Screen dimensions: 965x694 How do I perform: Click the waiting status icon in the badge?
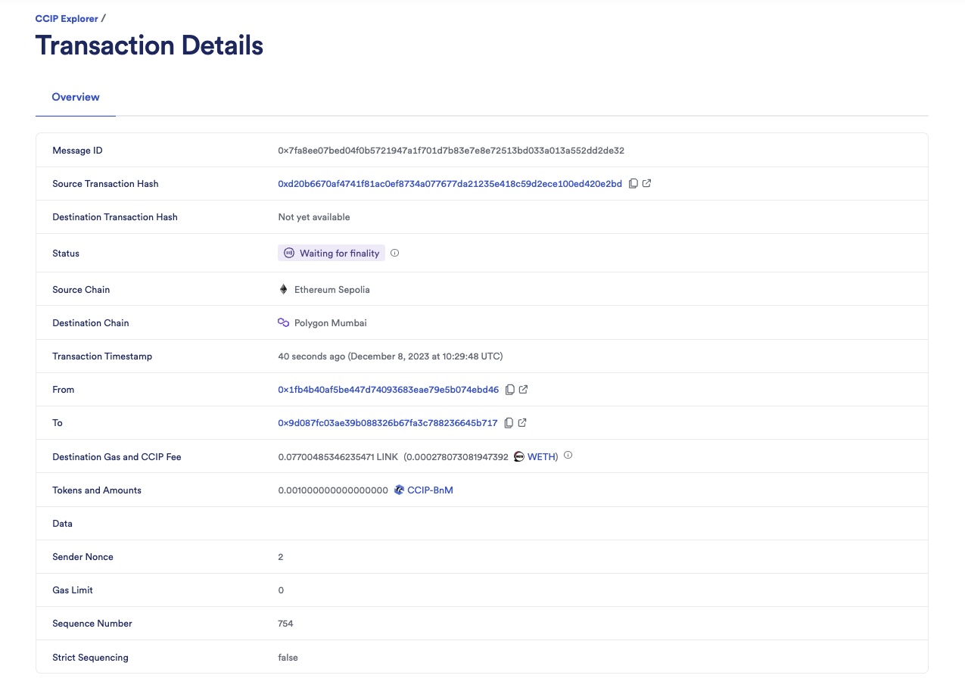(x=289, y=254)
